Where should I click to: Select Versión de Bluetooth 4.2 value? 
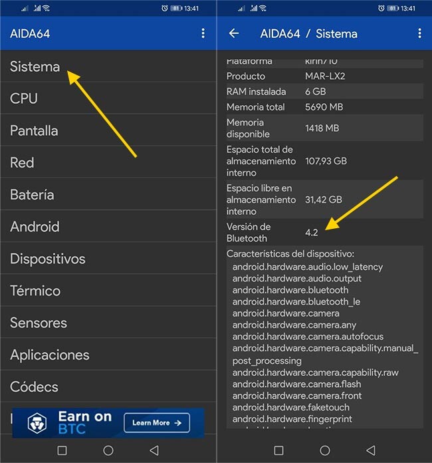point(312,233)
